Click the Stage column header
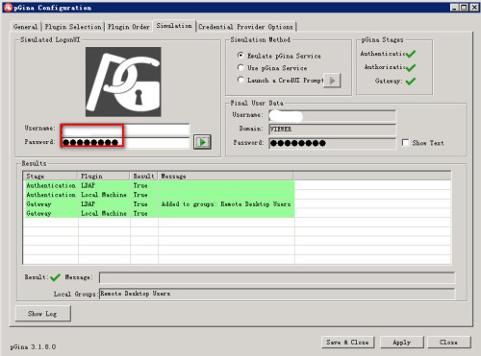 (x=50, y=176)
